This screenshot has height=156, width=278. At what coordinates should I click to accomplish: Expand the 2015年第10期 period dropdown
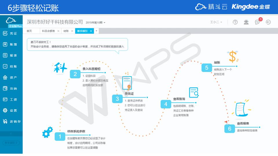coord(96,23)
